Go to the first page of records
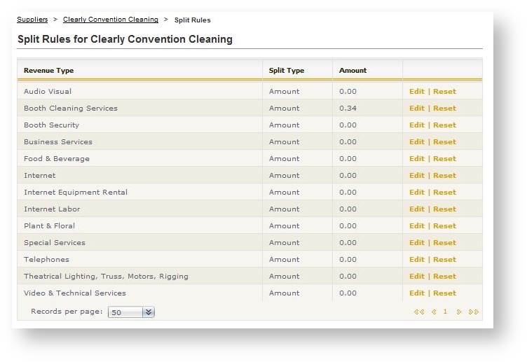527x362 pixels. 419,312
